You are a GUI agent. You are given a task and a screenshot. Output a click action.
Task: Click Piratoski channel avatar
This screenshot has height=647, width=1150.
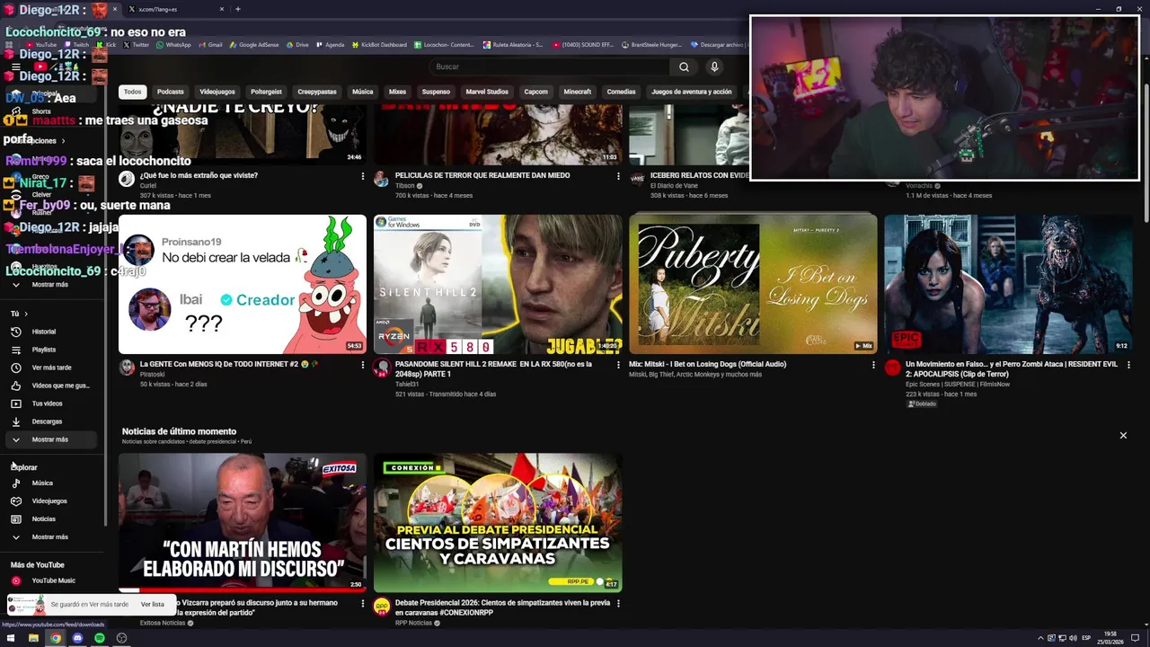pyautogui.click(x=127, y=367)
